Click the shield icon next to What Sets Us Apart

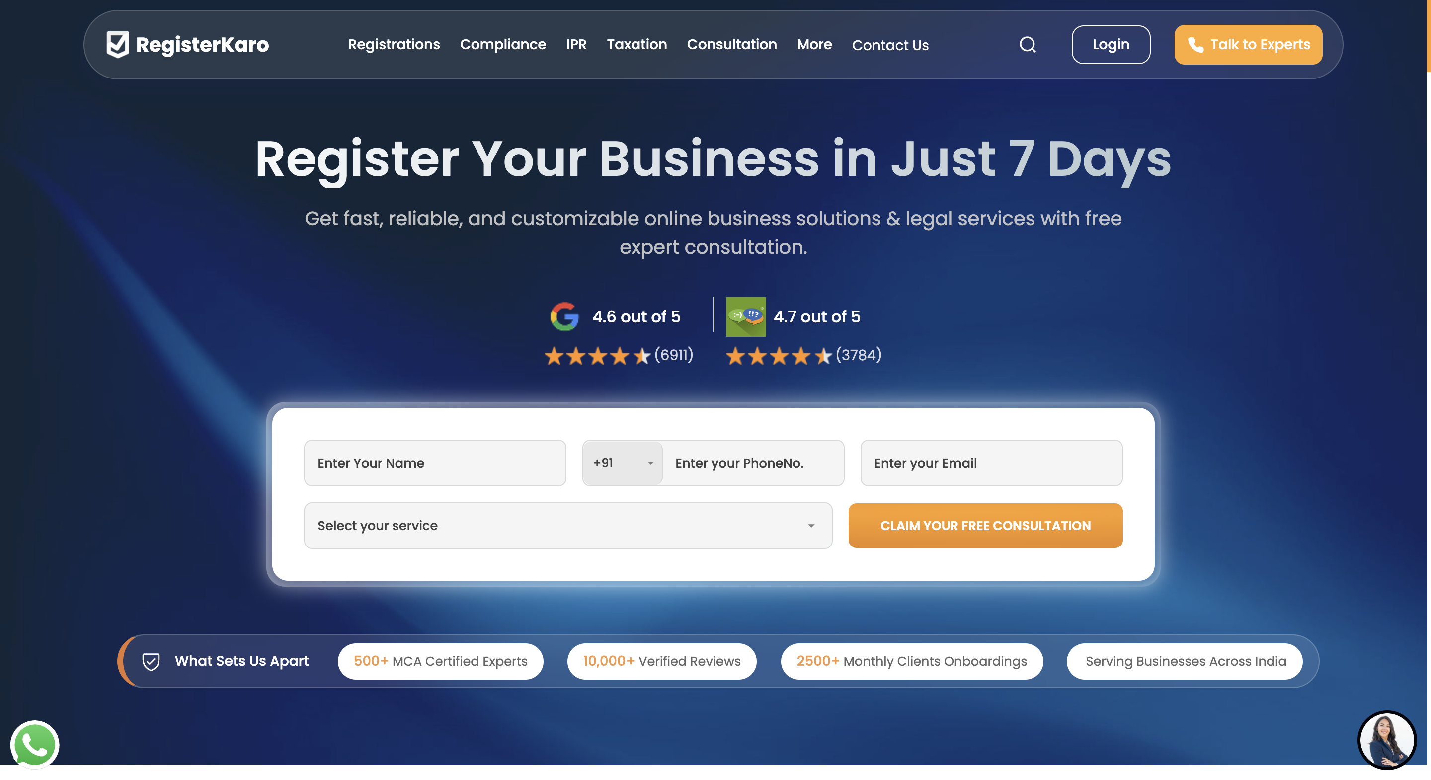click(151, 661)
